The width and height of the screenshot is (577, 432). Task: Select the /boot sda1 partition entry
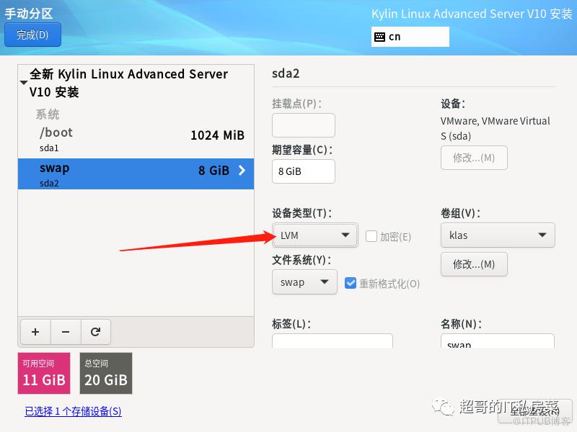(x=136, y=139)
